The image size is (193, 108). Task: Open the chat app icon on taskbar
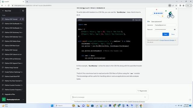[83, 106]
